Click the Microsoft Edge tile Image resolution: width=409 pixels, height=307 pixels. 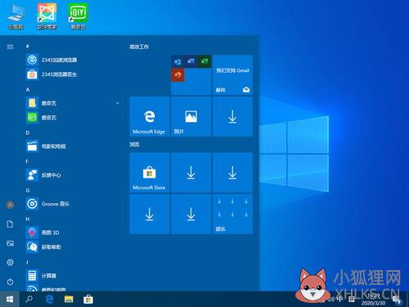pos(150,116)
